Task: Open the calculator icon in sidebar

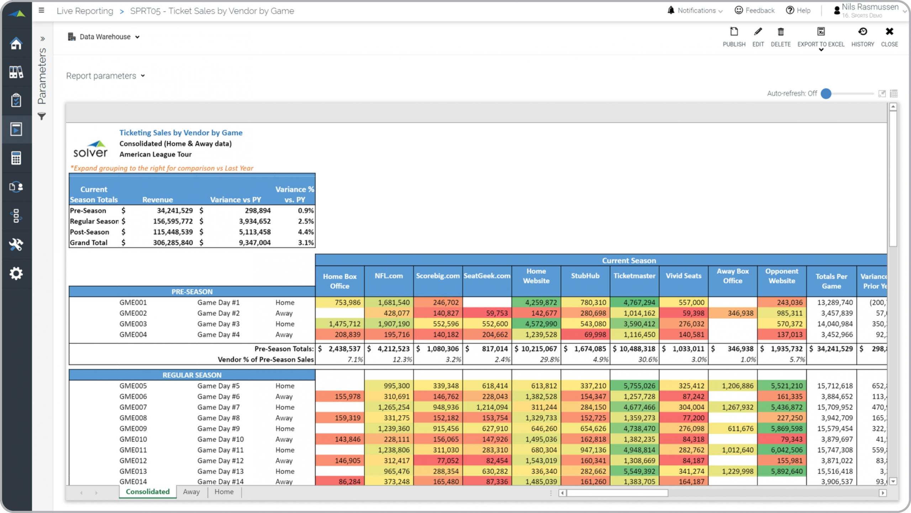Action: coord(16,158)
